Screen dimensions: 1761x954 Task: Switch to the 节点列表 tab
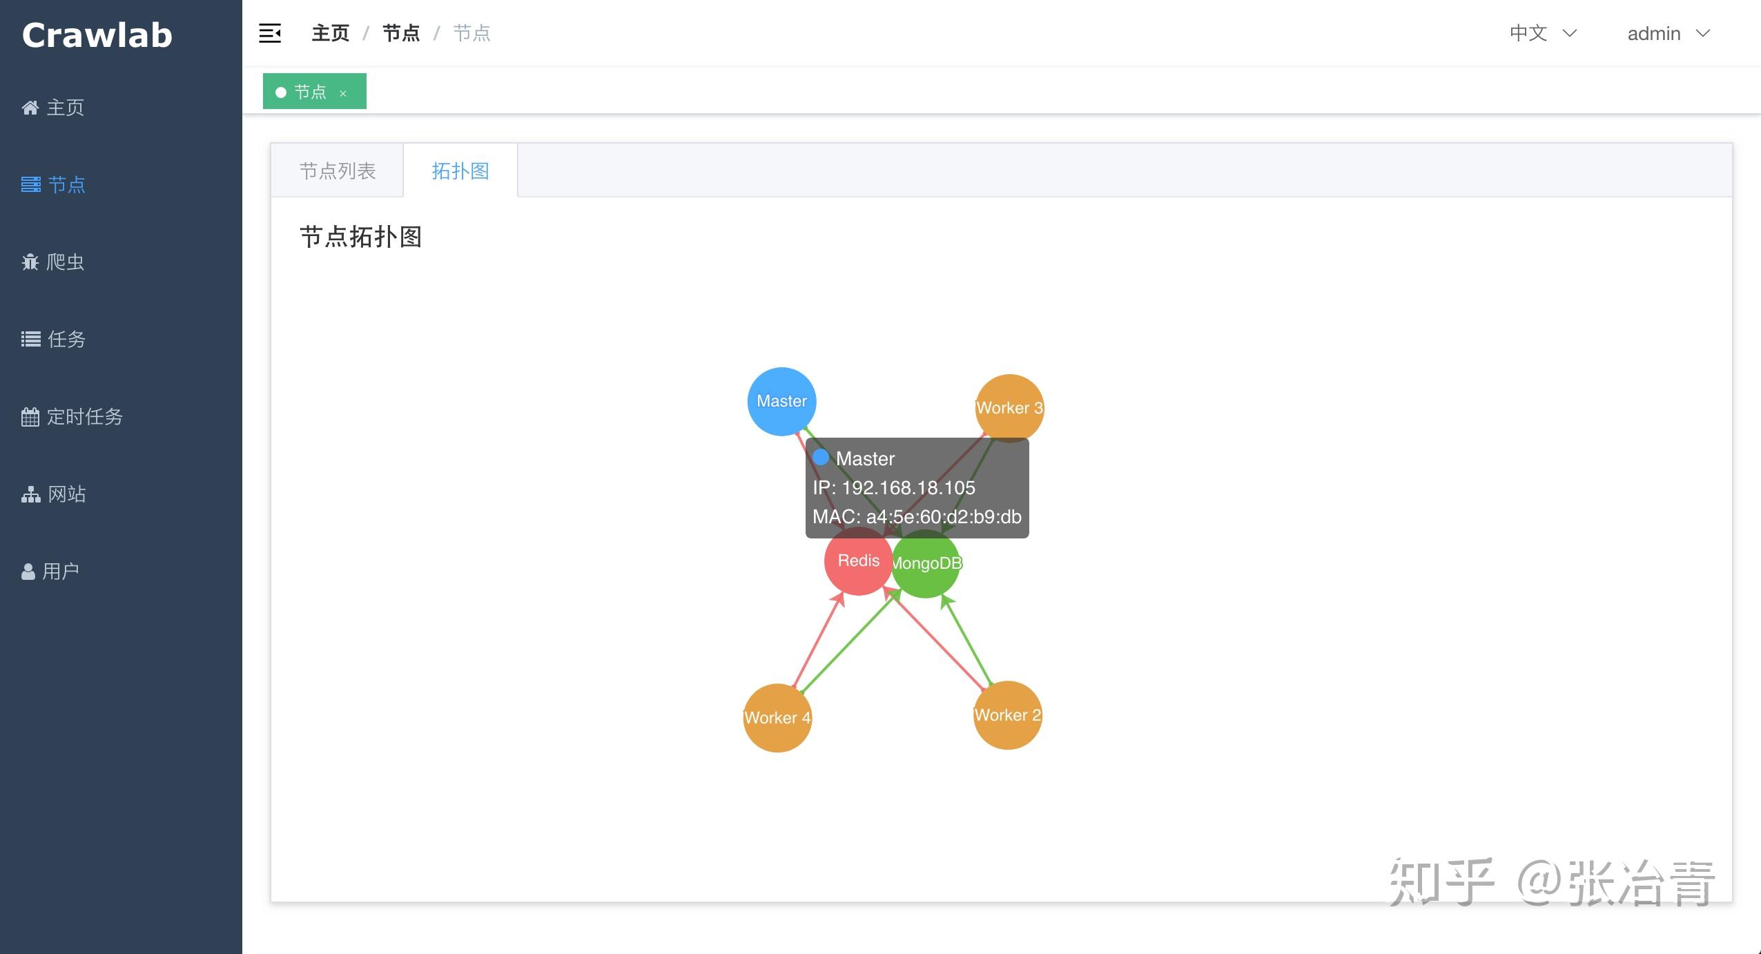coord(337,170)
